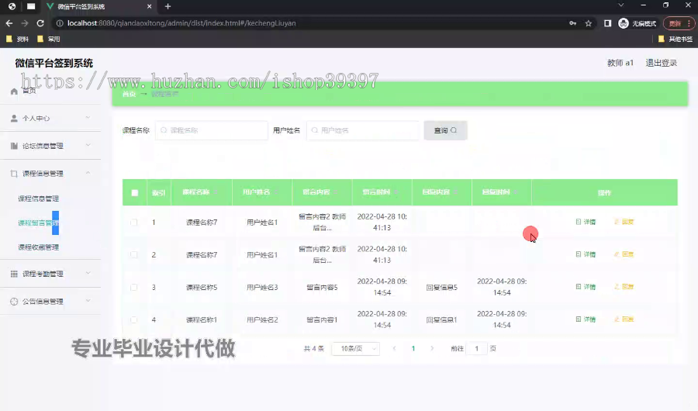This screenshot has height=411, width=698.
Task: Click 回复 for row 4 课程名称1
Action: 624,319
